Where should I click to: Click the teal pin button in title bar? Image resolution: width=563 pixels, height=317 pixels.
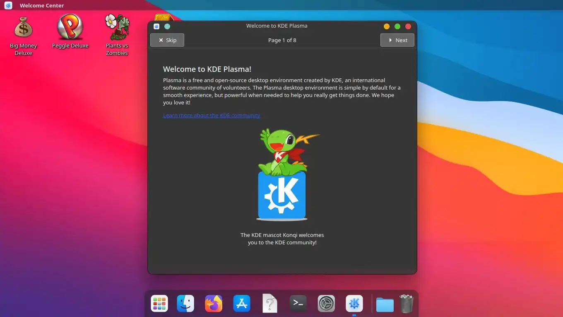point(167,26)
